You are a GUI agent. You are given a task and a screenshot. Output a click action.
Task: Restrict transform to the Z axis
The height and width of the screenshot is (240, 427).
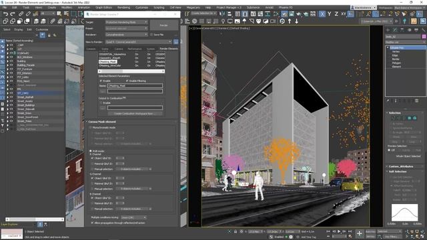pyautogui.click(x=336, y=14)
